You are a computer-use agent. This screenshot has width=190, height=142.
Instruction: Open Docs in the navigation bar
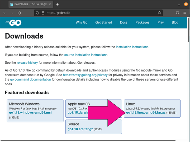(x=123, y=23)
